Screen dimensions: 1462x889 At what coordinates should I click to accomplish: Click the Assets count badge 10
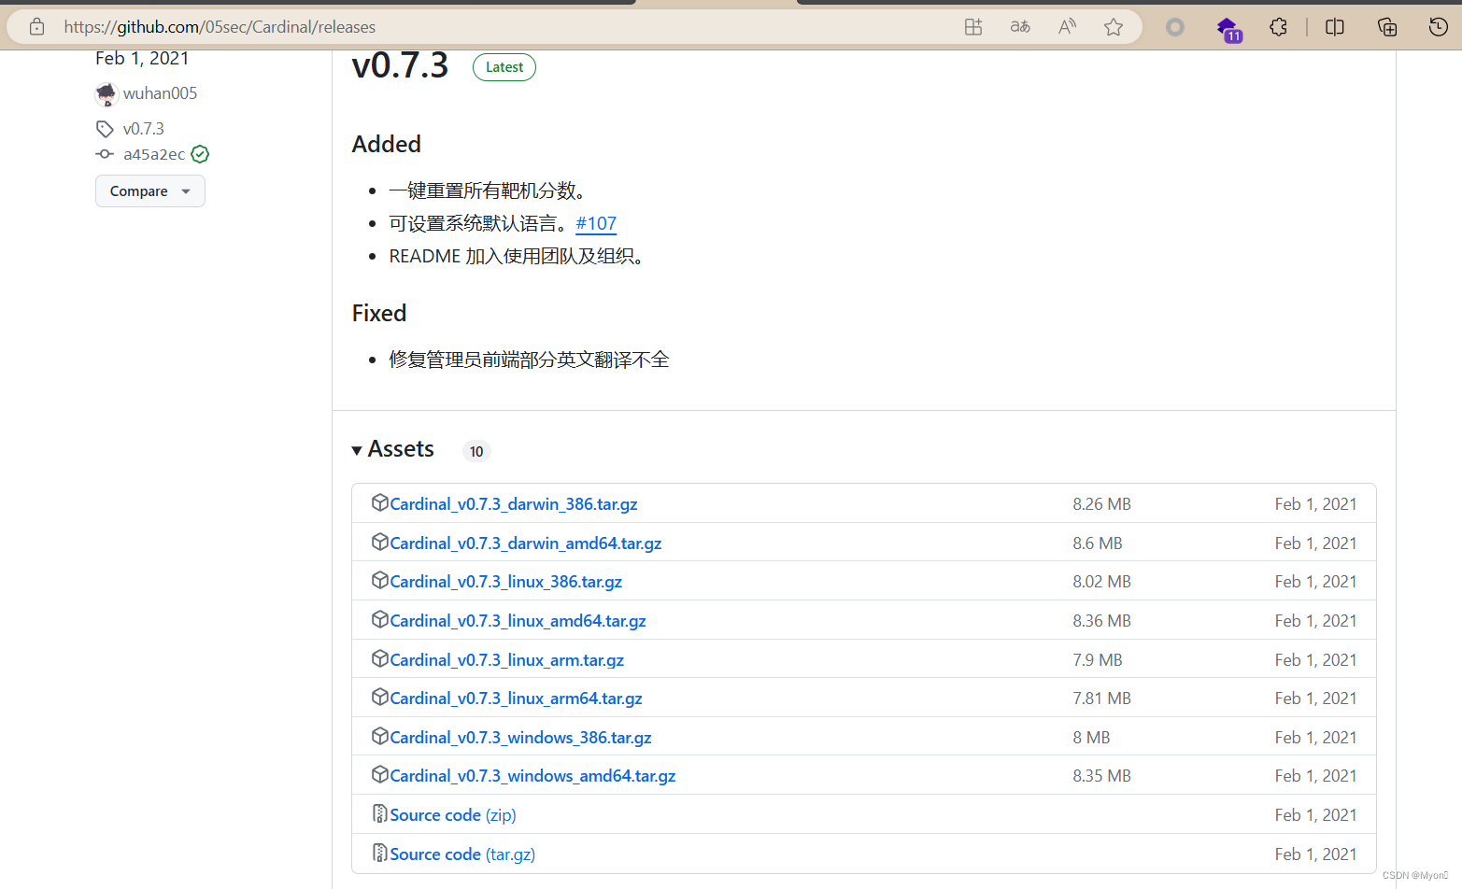coord(476,452)
